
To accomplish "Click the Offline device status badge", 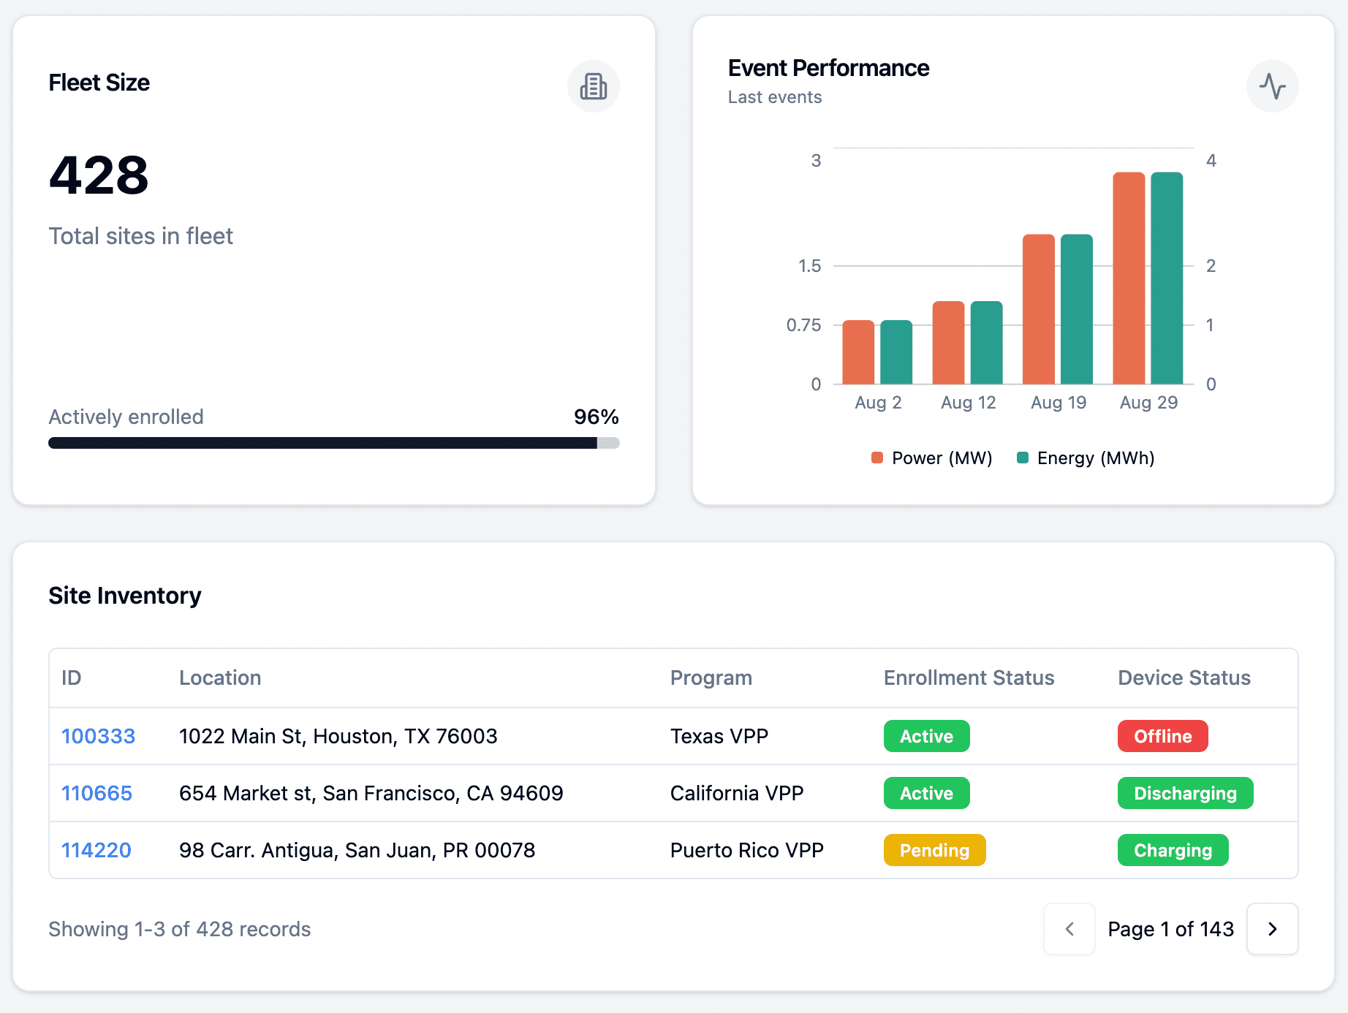I will click(x=1162, y=736).
